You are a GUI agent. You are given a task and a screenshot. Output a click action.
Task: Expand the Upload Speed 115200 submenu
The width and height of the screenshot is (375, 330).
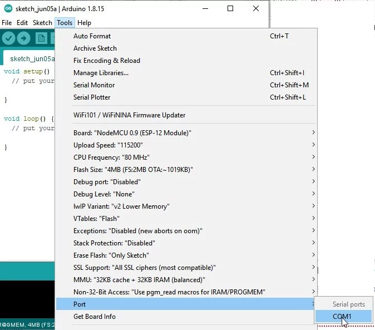186,145
